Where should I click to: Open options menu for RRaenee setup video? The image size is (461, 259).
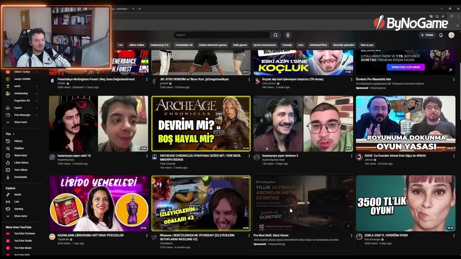[x=249, y=236]
